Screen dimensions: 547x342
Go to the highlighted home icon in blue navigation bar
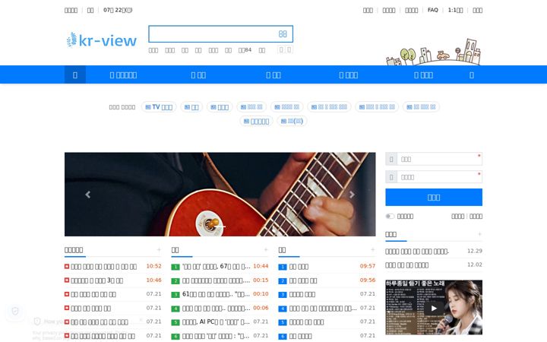(x=75, y=75)
